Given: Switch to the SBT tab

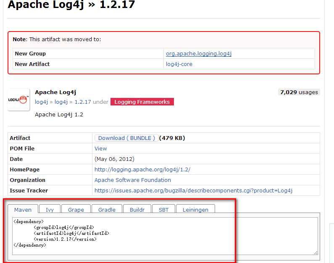Looking at the screenshot, I should [x=163, y=210].
